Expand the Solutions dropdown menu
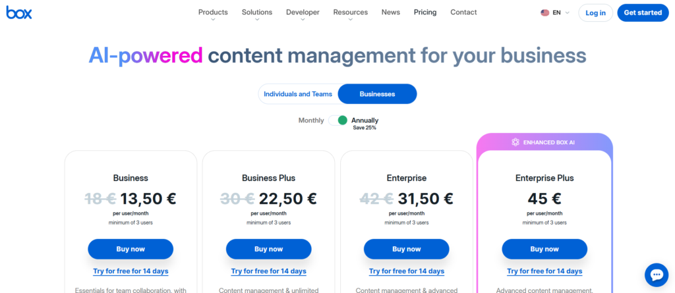Screen dimensions: 675x293 click(x=257, y=13)
